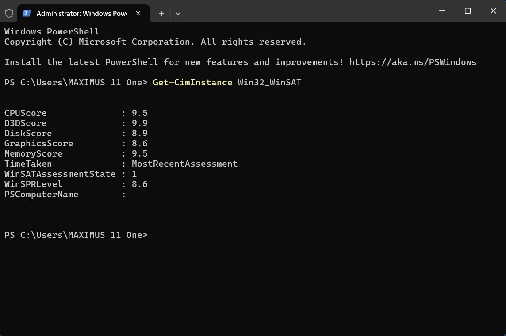Screen dimensions: 506x336
Task: Click the administrator shield icon in title bar
Action: tap(9, 13)
